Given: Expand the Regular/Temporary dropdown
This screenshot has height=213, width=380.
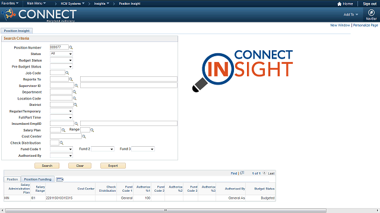Looking at the screenshot, I should 61,111.
